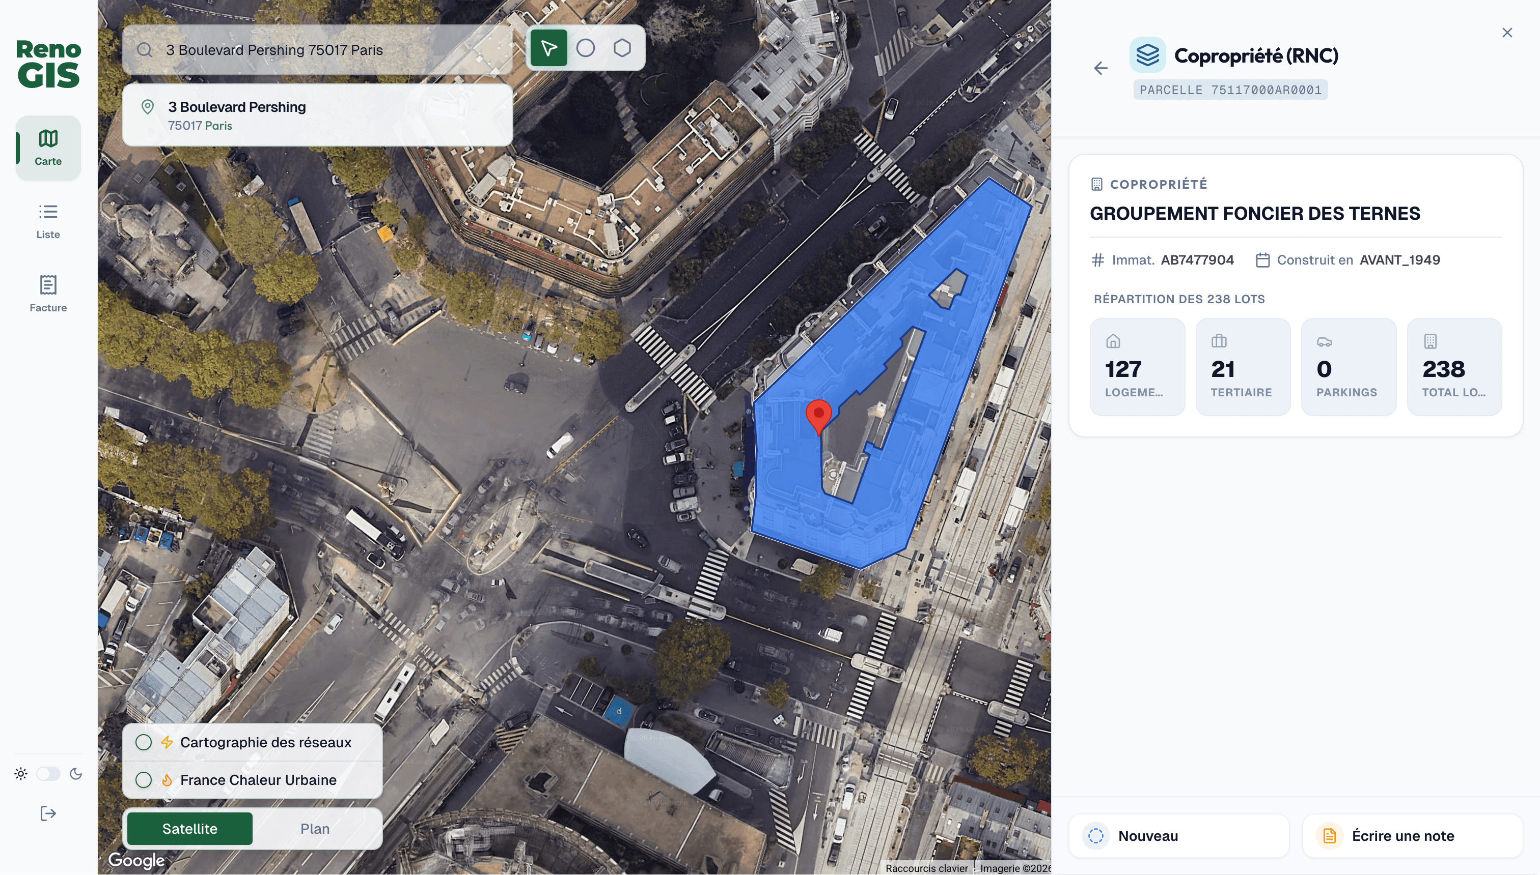Switch to the Plan map style
1540x875 pixels.
click(315, 828)
